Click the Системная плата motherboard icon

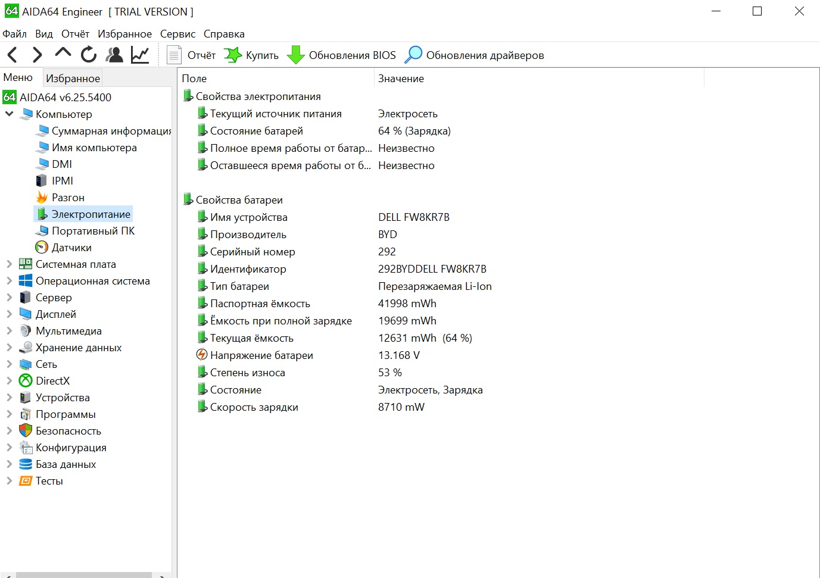26,264
